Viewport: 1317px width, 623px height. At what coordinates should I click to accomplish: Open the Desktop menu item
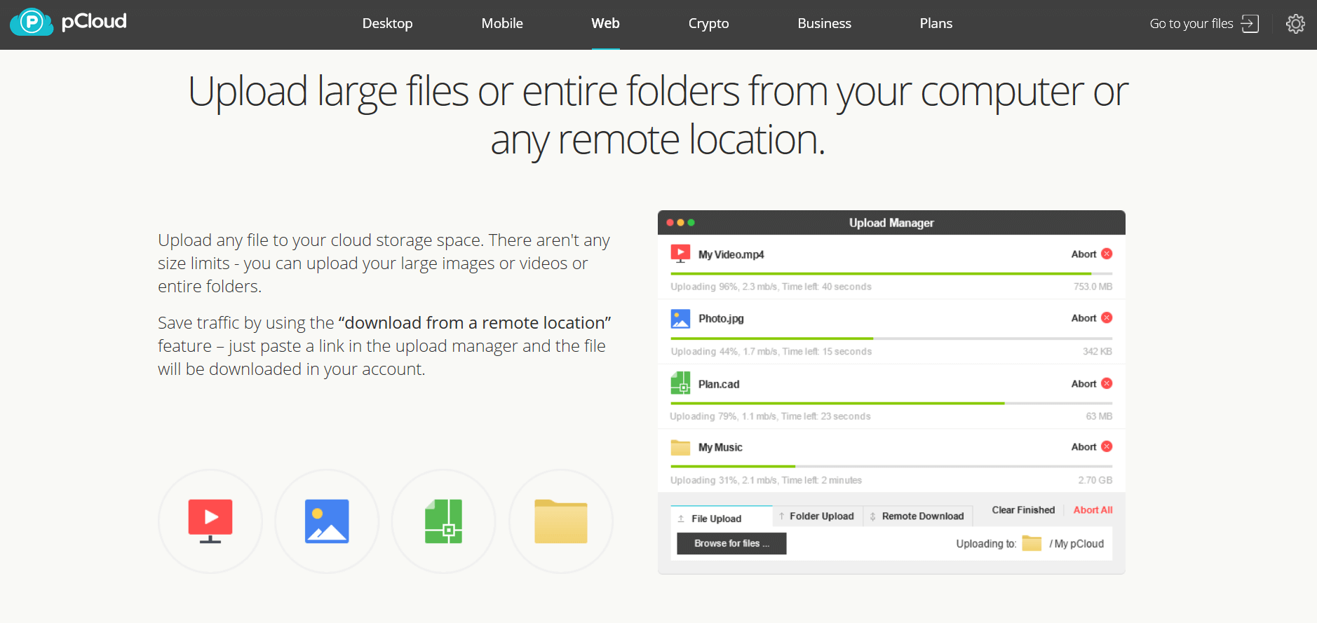click(387, 23)
